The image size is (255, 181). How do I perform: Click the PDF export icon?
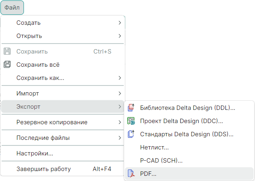pos(131,174)
